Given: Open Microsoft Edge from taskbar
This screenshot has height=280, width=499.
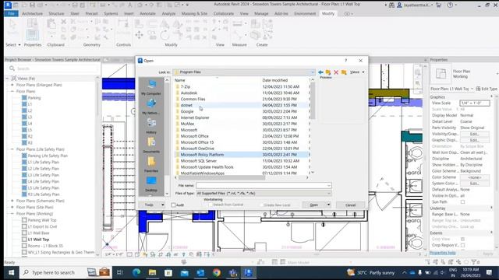Looking at the screenshot, I should point(136,272).
